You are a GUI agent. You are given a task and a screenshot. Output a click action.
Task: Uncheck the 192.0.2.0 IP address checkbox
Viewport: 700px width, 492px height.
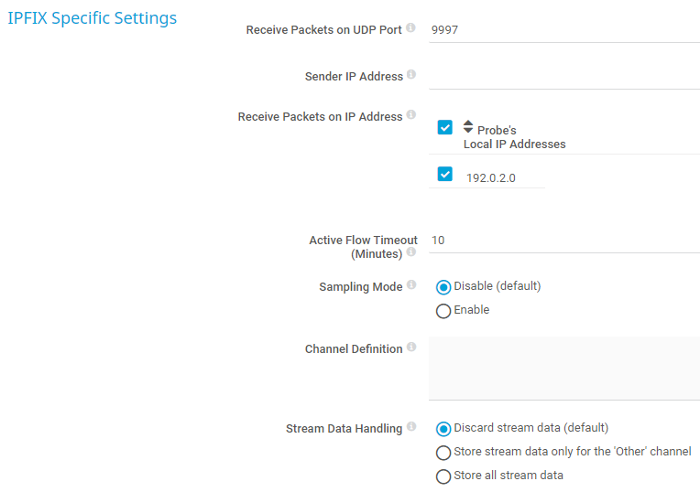pyautogui.click(x=445, y=174)
